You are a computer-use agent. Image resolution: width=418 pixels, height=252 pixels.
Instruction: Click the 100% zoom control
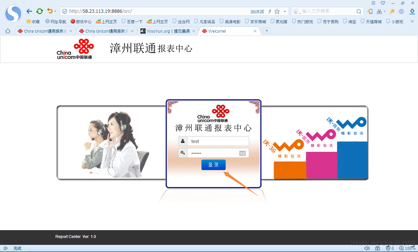click(407, 248)
